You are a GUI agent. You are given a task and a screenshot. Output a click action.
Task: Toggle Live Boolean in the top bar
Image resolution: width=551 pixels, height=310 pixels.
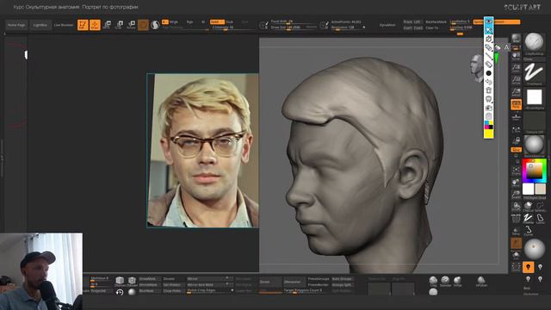(x=64, y=25)
